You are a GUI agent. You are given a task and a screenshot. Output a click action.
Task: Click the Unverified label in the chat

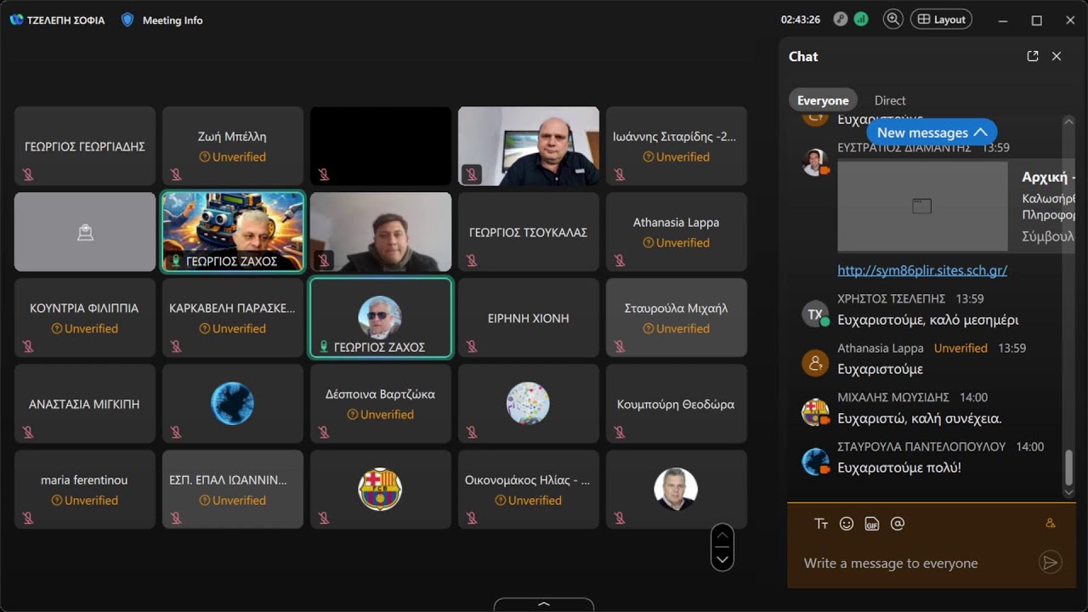(960, 348)
